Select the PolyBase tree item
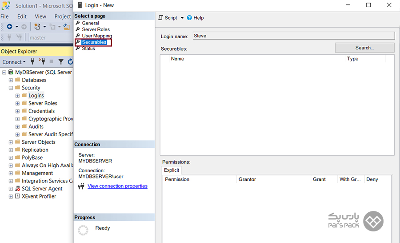Screen dimensions: 400x243 (x=32, y=158)
